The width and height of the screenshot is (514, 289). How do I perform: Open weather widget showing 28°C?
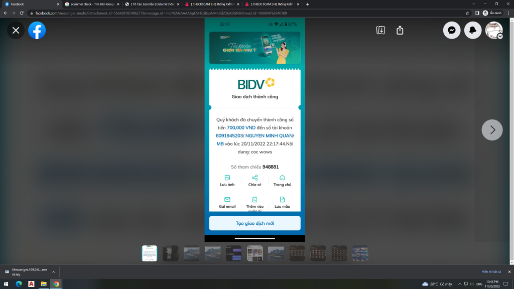pos(437,284)
